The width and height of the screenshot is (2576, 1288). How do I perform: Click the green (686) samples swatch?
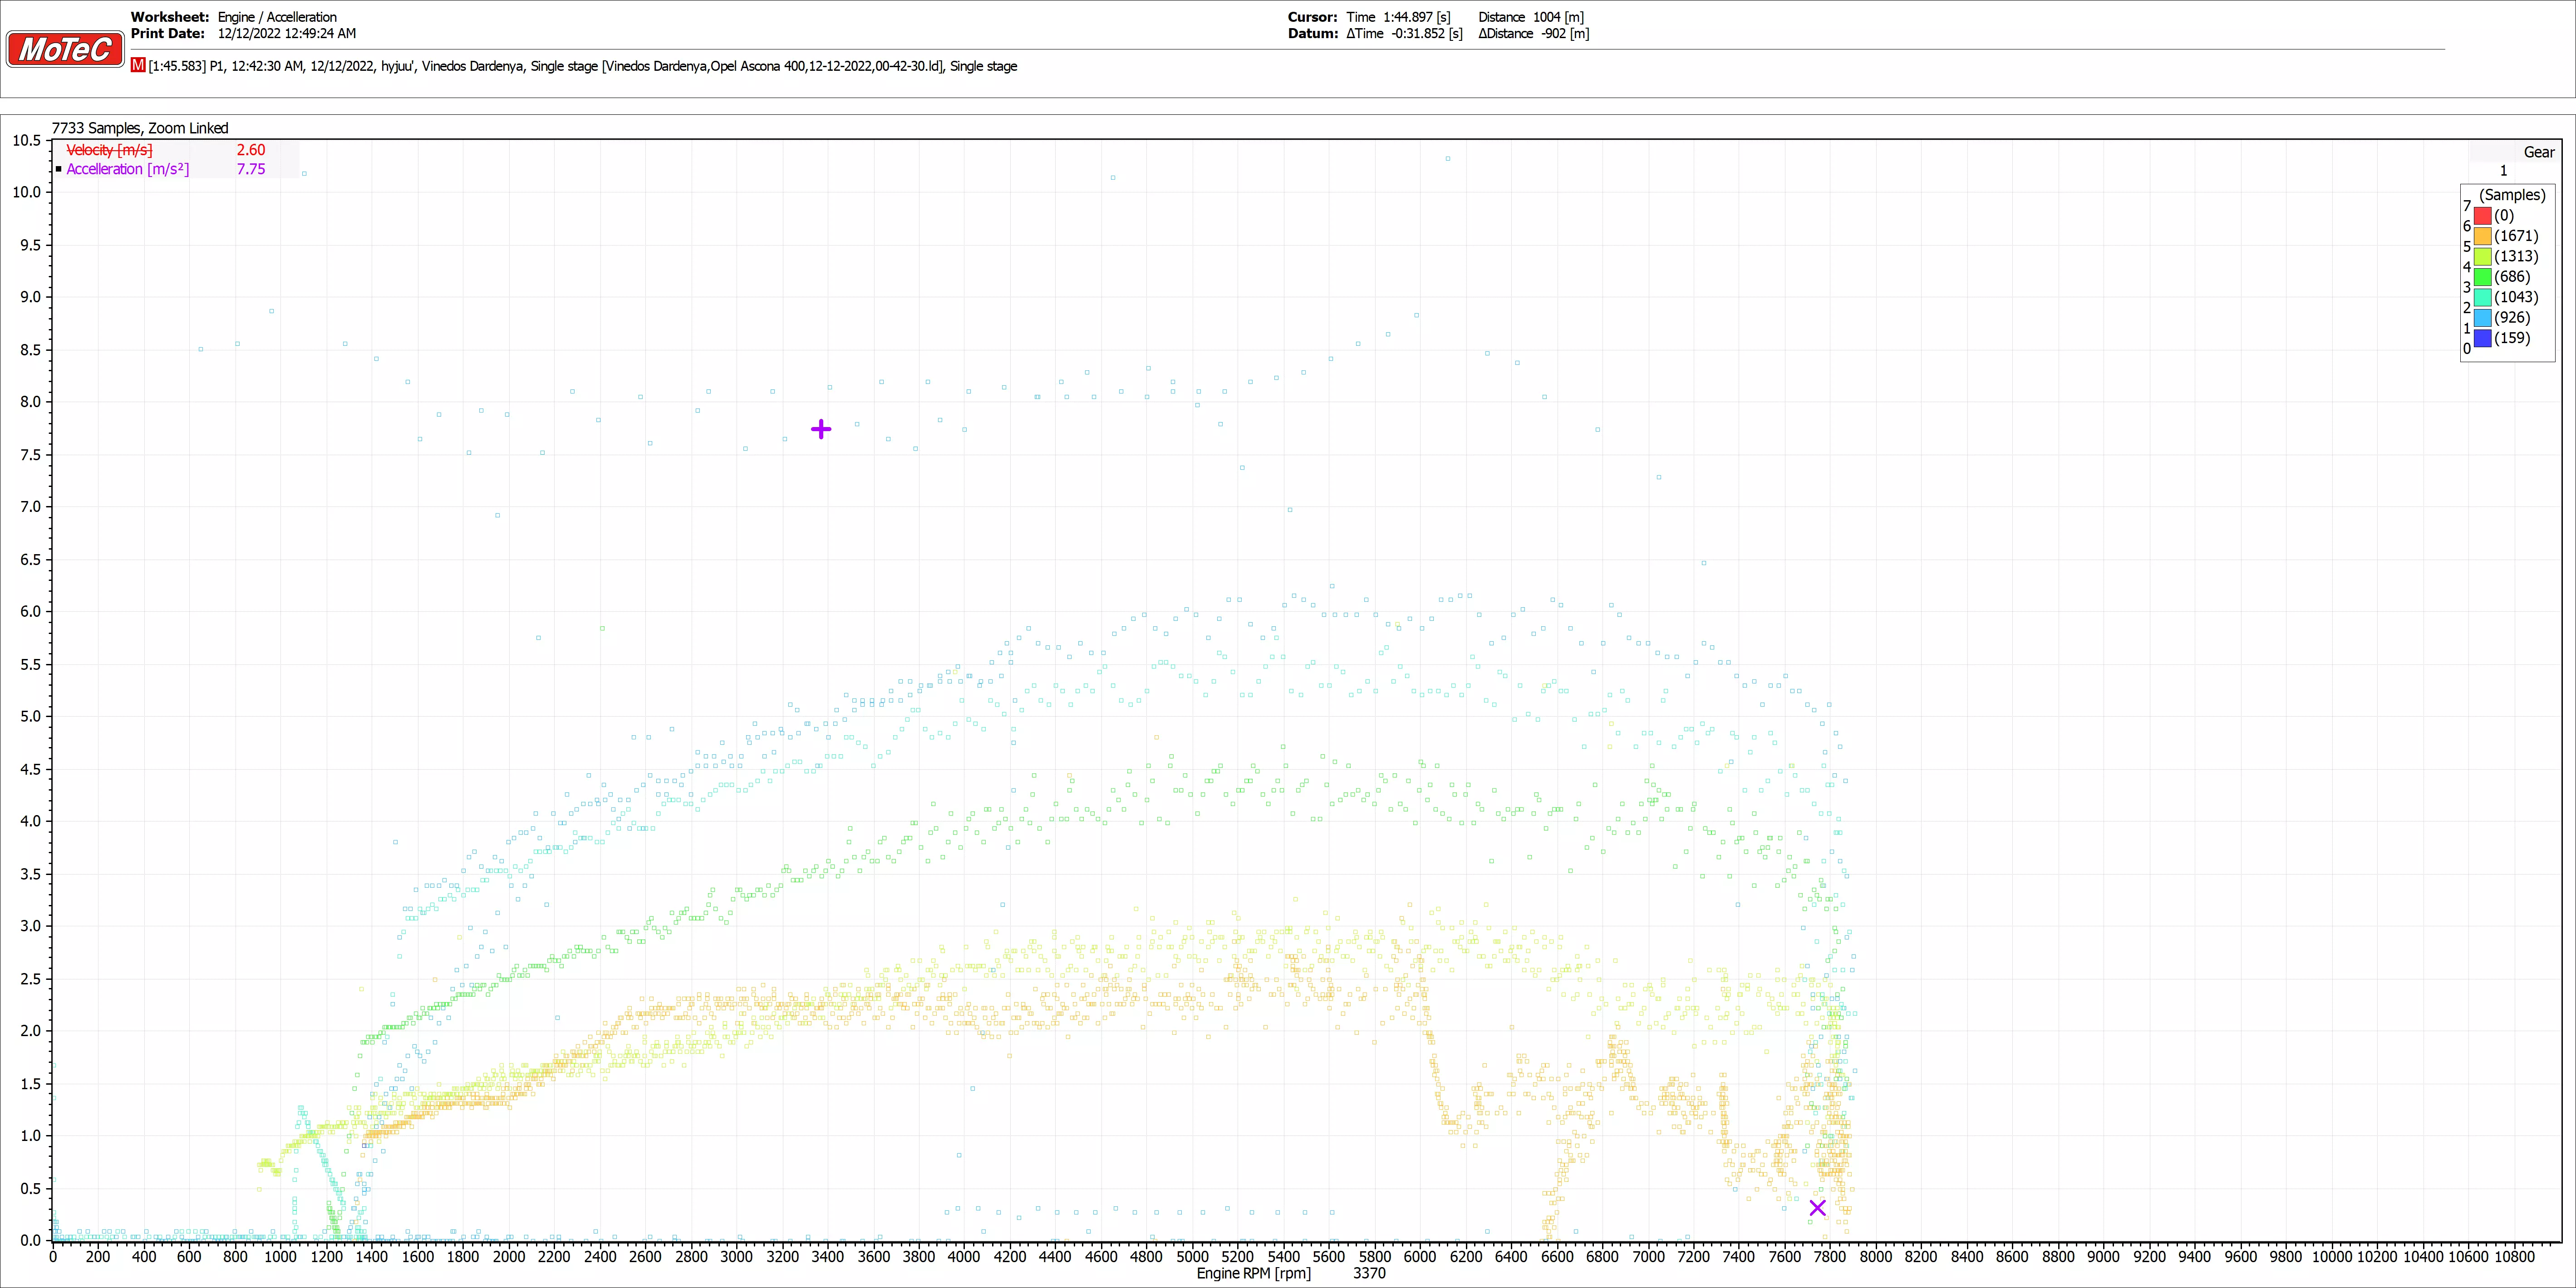coord(2482,277)
